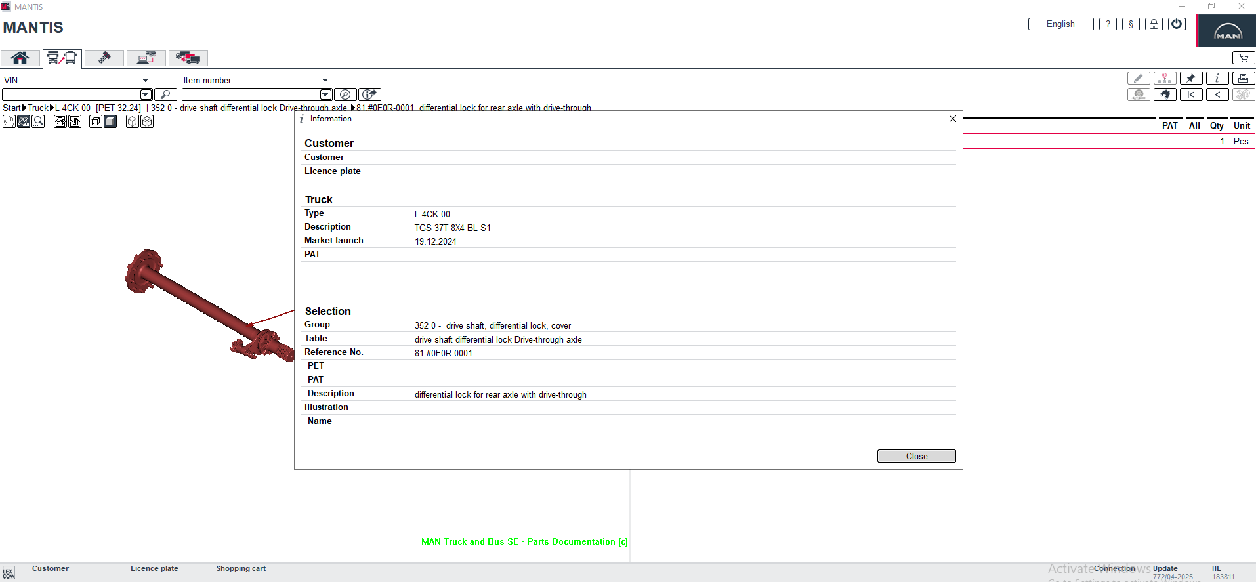The width and height of the screenshot is (1256, 582).
Task: Jump to first with the |< button
Action: point(1191,94)
